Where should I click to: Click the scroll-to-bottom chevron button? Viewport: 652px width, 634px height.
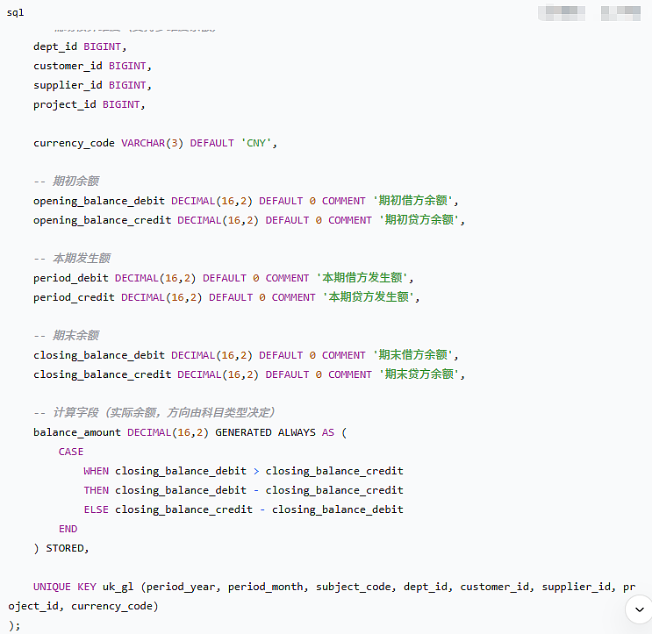(x=640, y=609)
